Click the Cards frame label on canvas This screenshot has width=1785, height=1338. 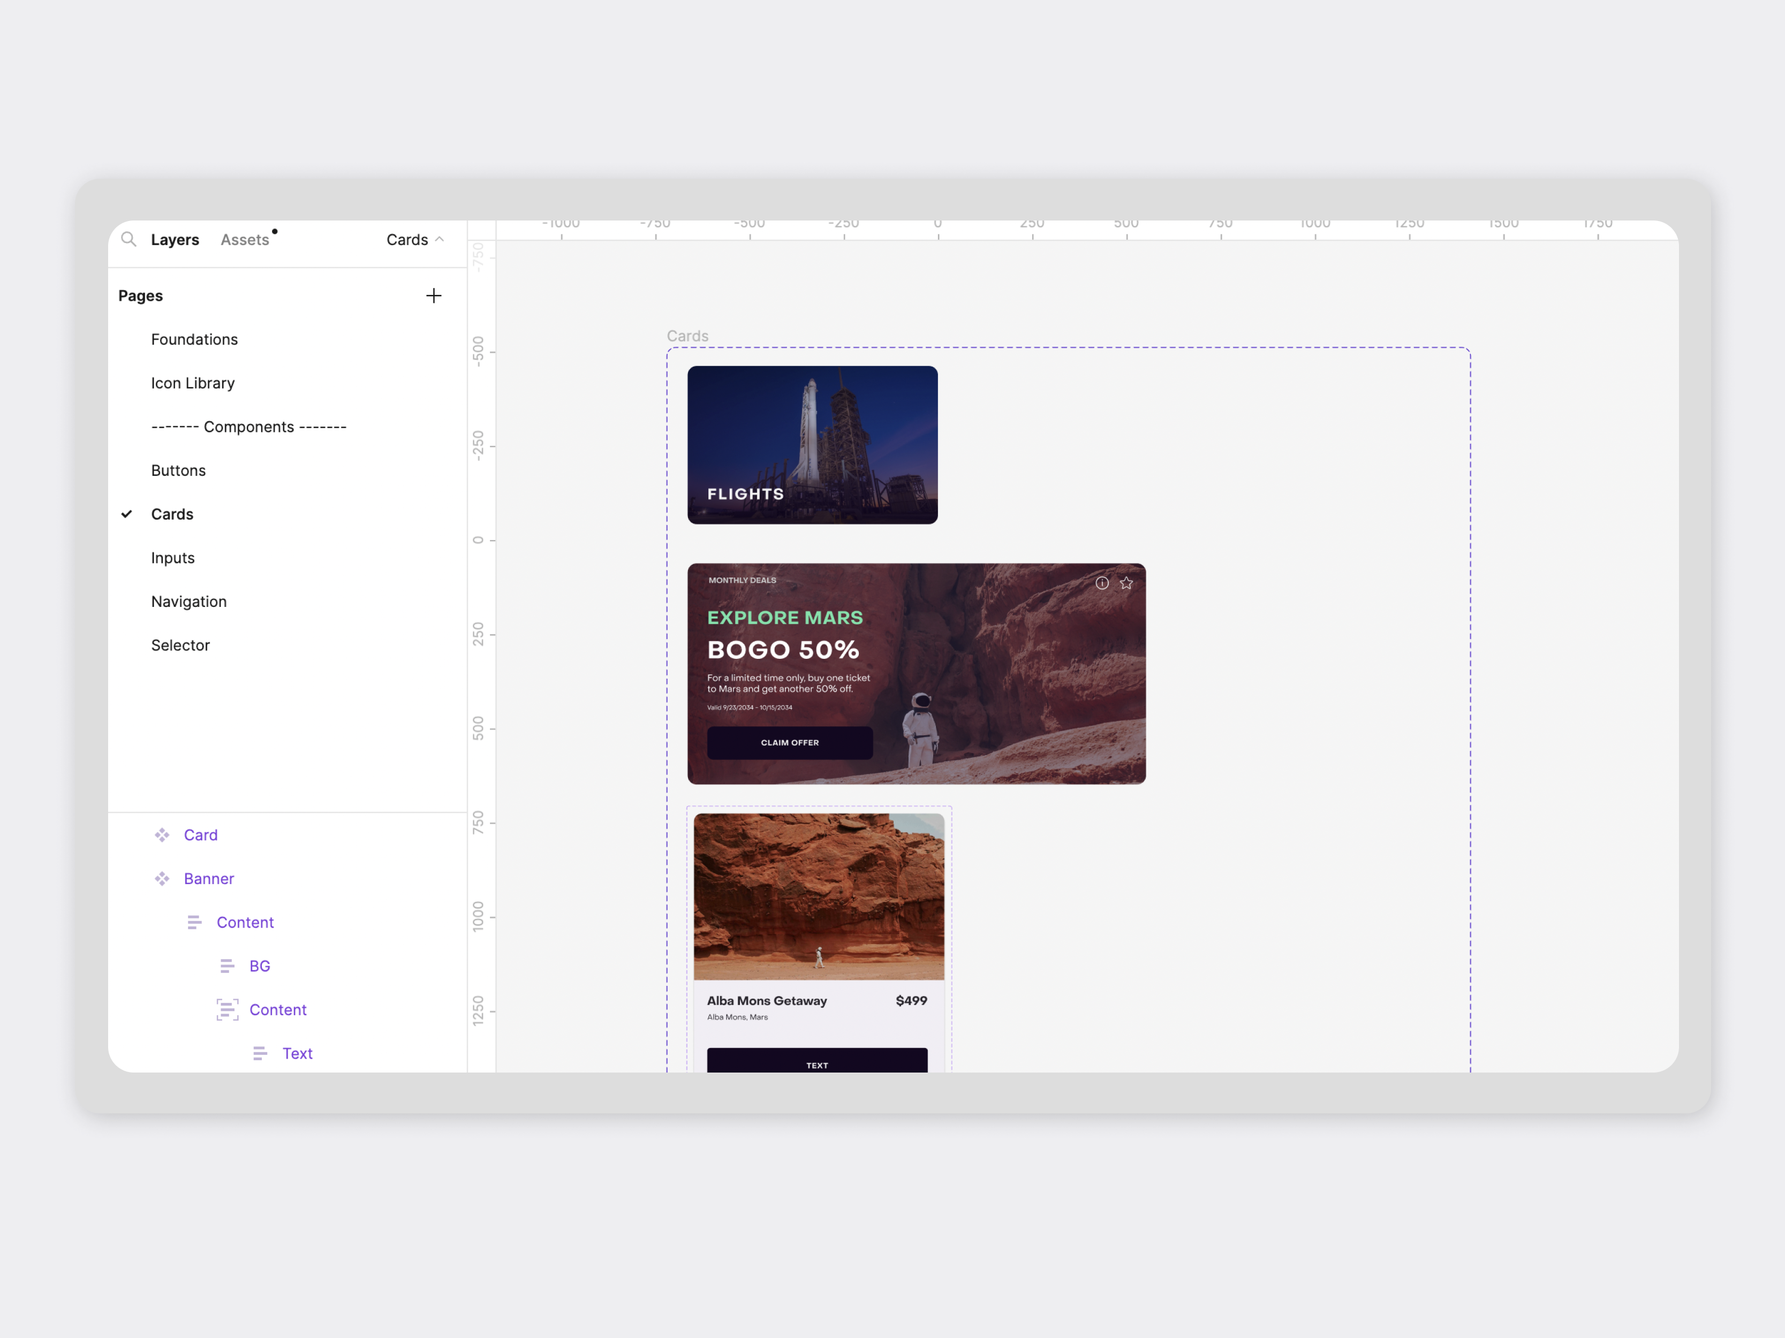click(x=687, y=336)
